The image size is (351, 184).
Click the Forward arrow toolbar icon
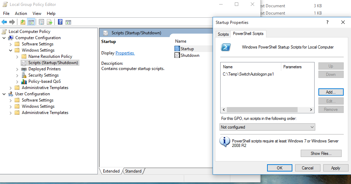(x=12, y=22)
